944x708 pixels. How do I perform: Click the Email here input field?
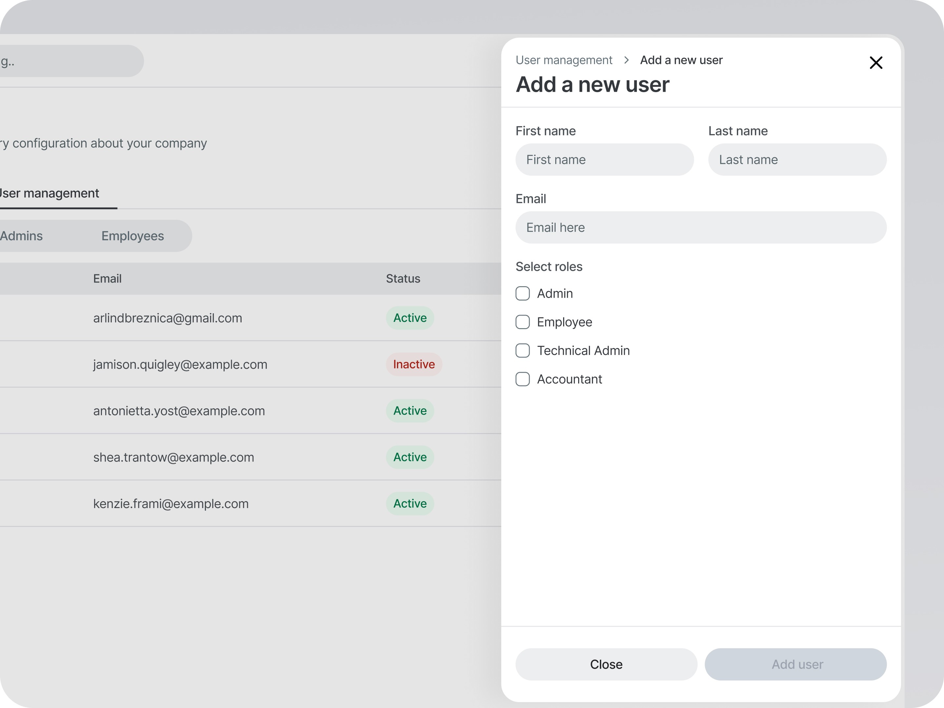[700, 227]
